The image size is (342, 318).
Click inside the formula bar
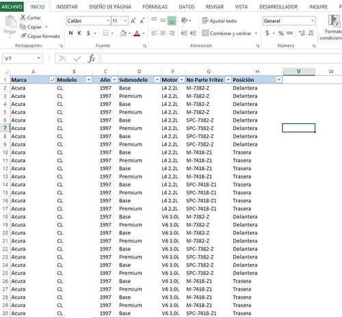tap(221, 59)
